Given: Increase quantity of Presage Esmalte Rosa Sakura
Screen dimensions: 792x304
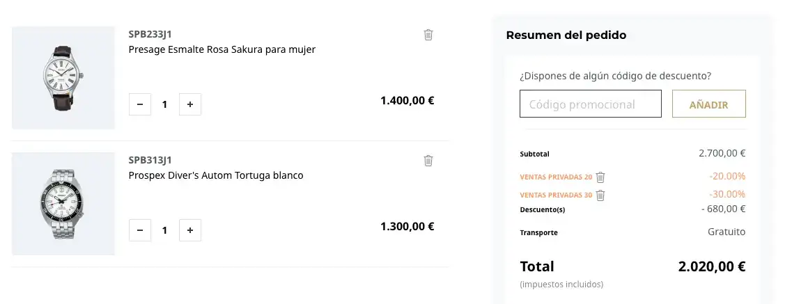Looking at the screenshot, I should 190,104.
